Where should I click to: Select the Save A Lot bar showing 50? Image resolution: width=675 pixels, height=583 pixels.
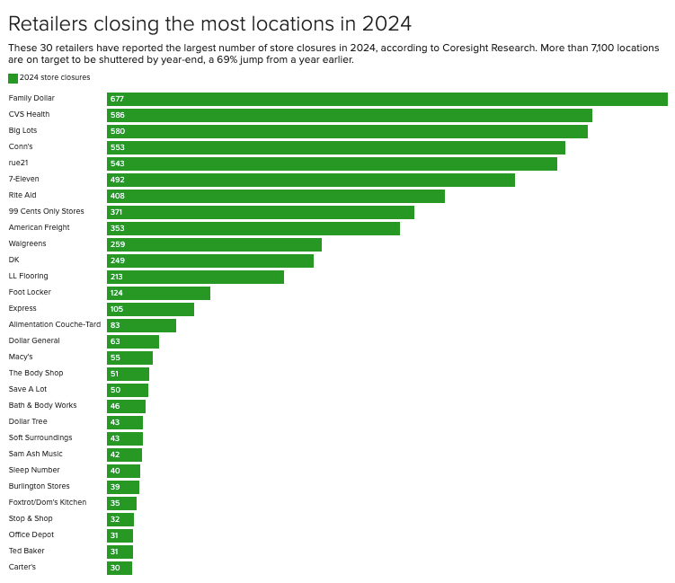[128, 390]
